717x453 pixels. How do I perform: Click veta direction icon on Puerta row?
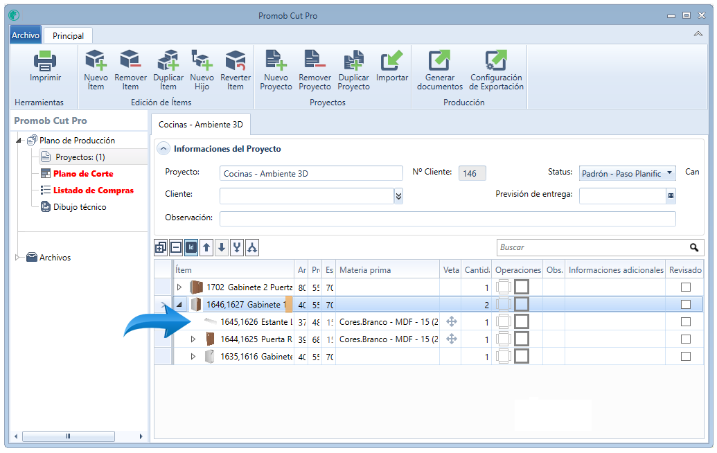click(451, 339)
